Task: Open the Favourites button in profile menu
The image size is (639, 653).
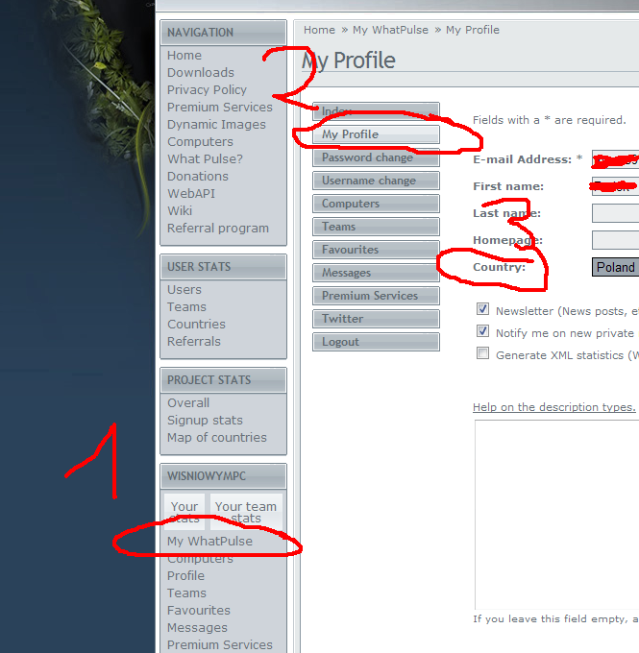Action: 376,250
